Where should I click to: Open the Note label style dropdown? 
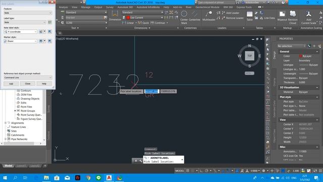(x=21, y=31)
